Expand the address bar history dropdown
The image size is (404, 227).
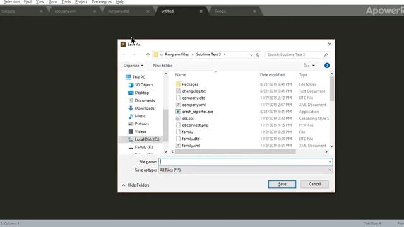point(251,55)
